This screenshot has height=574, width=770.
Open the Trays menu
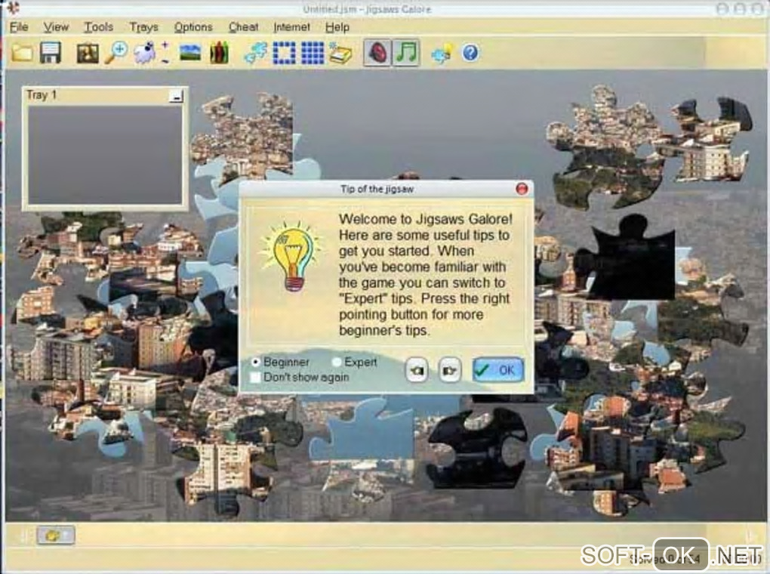(144, 27)
